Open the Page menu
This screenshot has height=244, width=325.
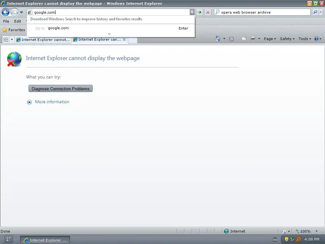tap(270, 39)
